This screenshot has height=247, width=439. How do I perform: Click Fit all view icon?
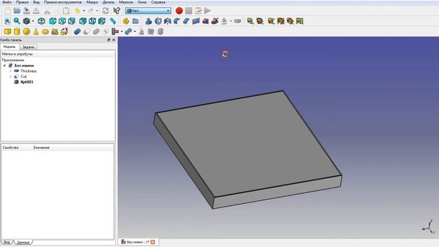click(8, 21)
